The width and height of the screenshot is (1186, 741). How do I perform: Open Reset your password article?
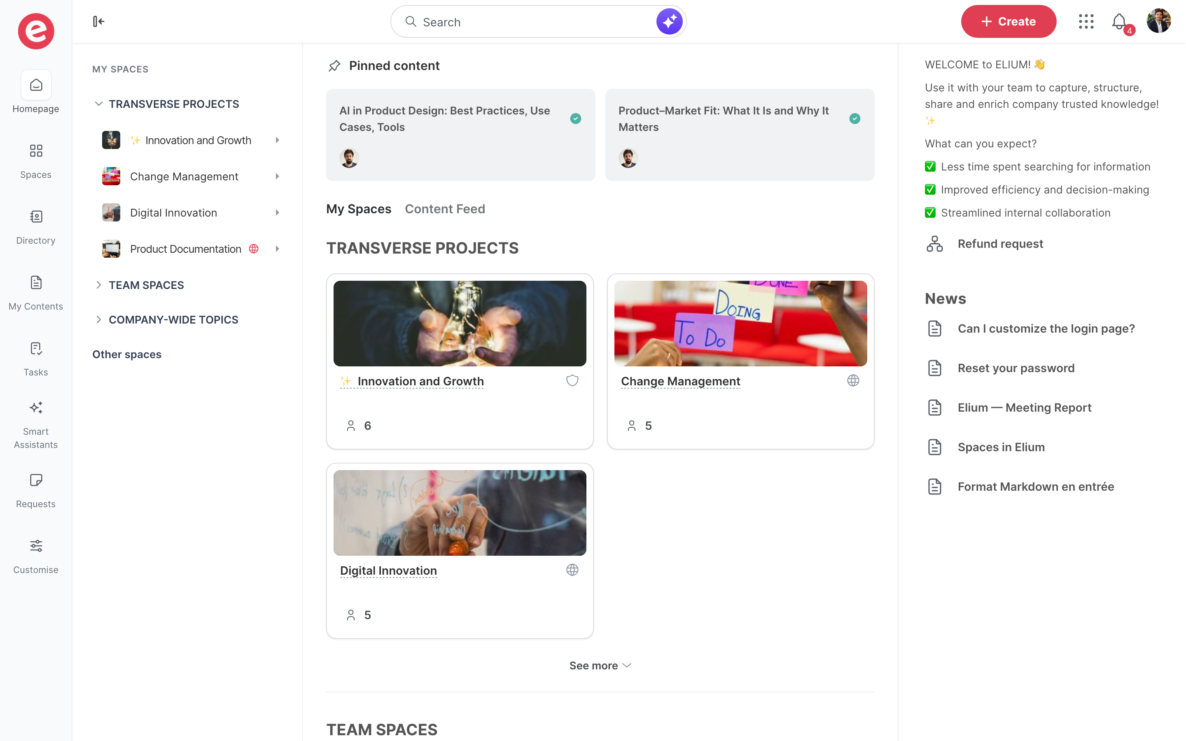click(1016, 368)
